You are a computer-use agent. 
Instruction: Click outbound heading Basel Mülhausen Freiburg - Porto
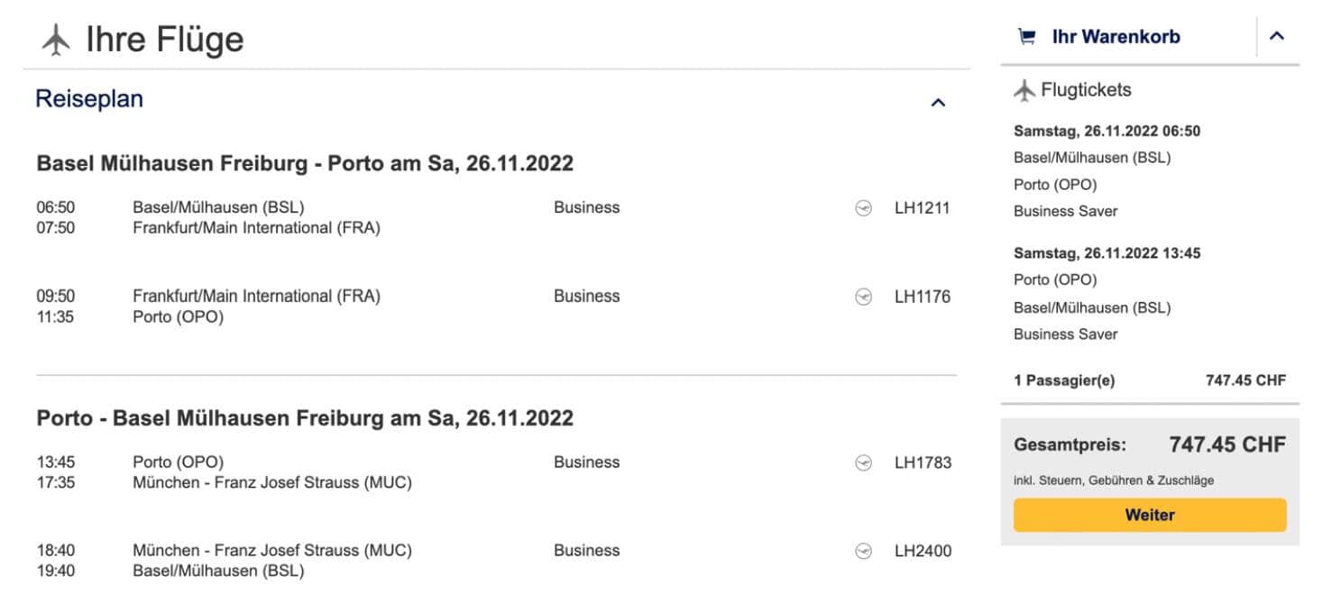coord(305,164)
